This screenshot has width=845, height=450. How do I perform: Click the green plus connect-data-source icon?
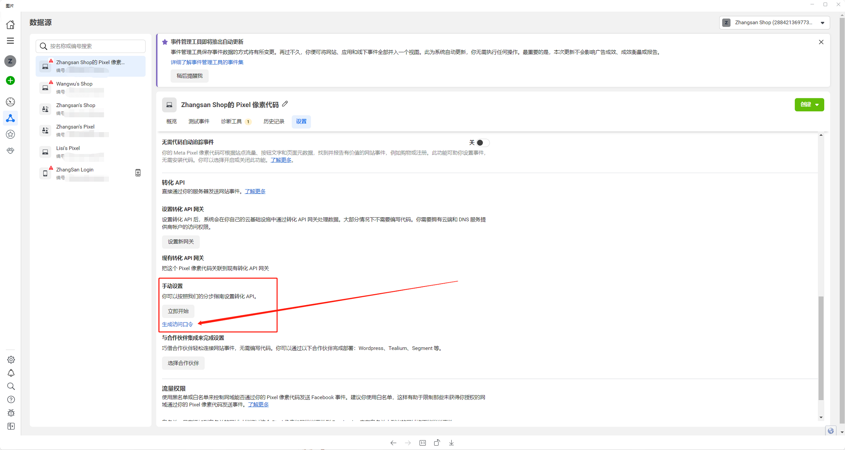click(x=11, y=80)
